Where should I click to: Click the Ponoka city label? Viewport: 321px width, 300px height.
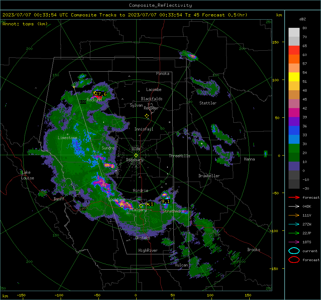click(163, 73)
